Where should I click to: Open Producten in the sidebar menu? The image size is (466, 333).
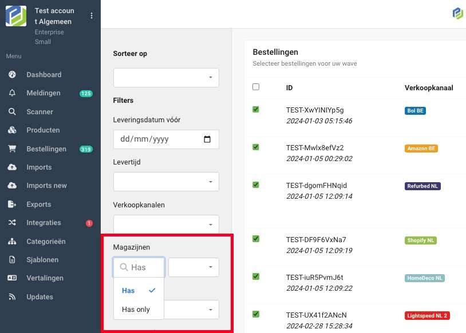point(43,130)
